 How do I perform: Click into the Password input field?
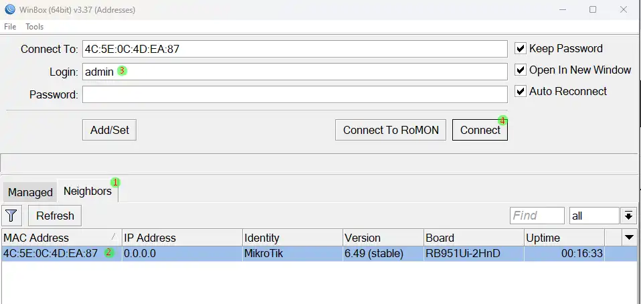click(x=294, y=94)
